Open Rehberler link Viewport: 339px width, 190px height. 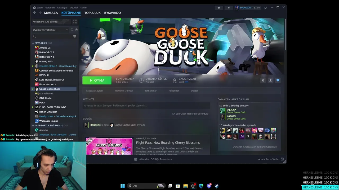174,91
